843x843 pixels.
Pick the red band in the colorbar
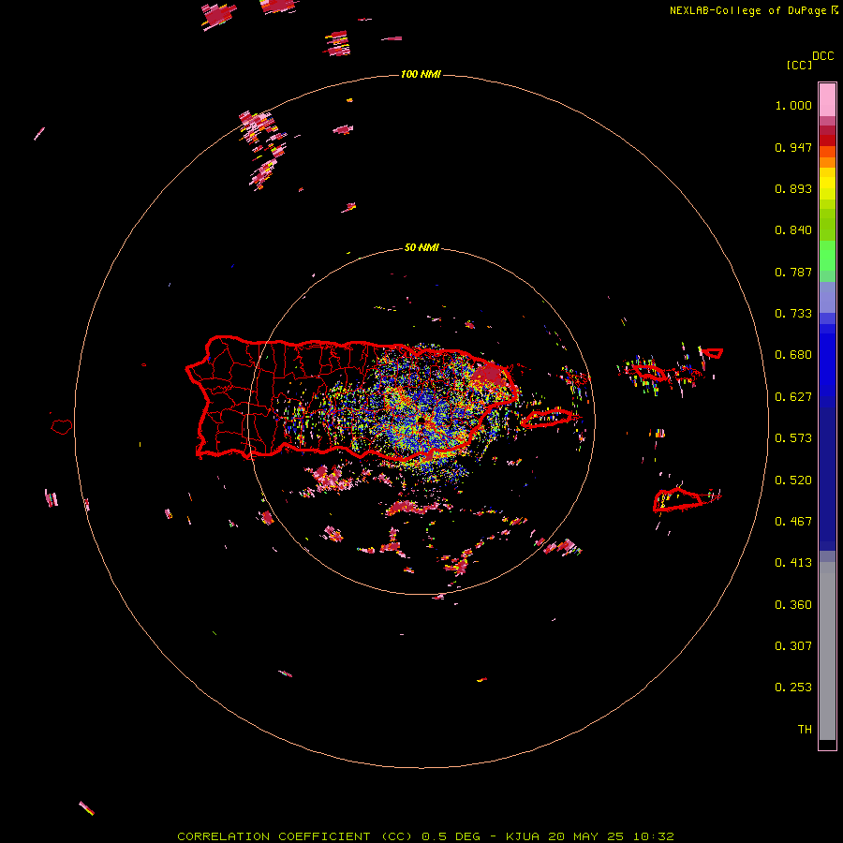click(827, 140)
